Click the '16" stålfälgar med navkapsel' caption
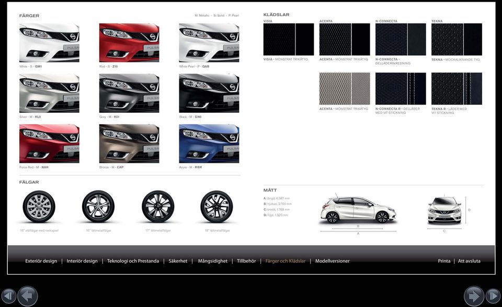Viewport: 502px width, 307px height. click(x=39, y=230)
